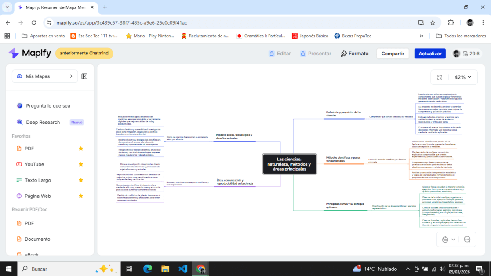Click the Página Web globe icon
This screenshot has height=276, width=491.
[x=19, y=196]
